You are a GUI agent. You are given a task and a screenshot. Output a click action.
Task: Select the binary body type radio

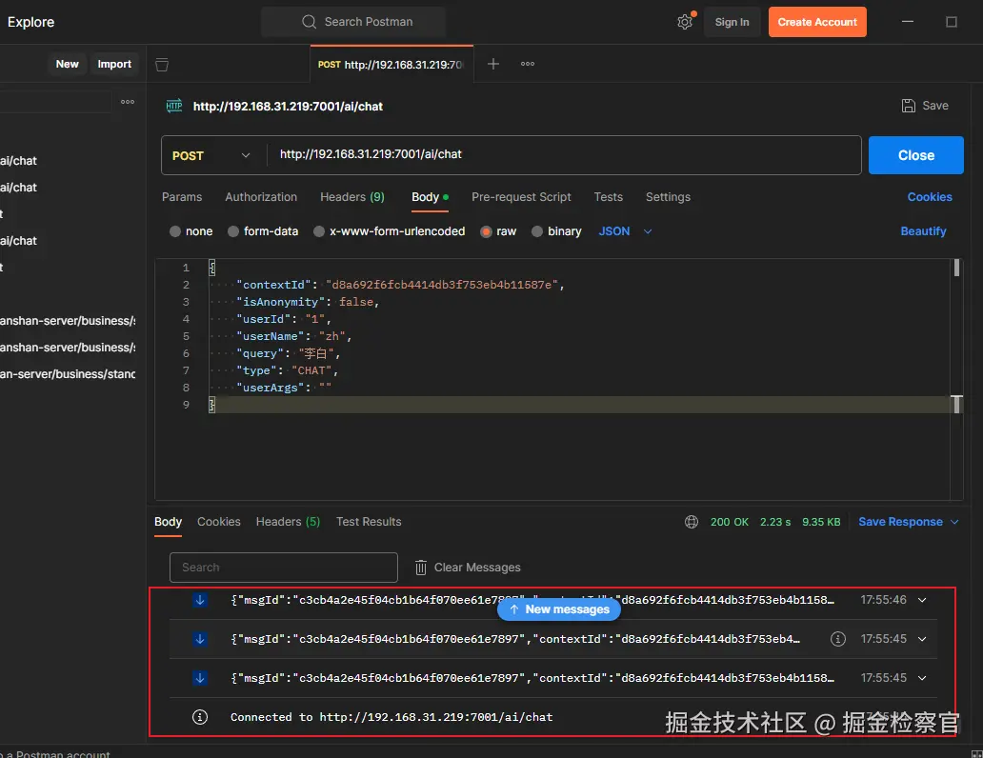pos(537,231)
